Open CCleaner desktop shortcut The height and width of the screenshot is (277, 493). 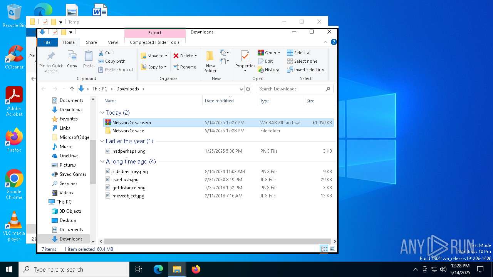[14, 57]
